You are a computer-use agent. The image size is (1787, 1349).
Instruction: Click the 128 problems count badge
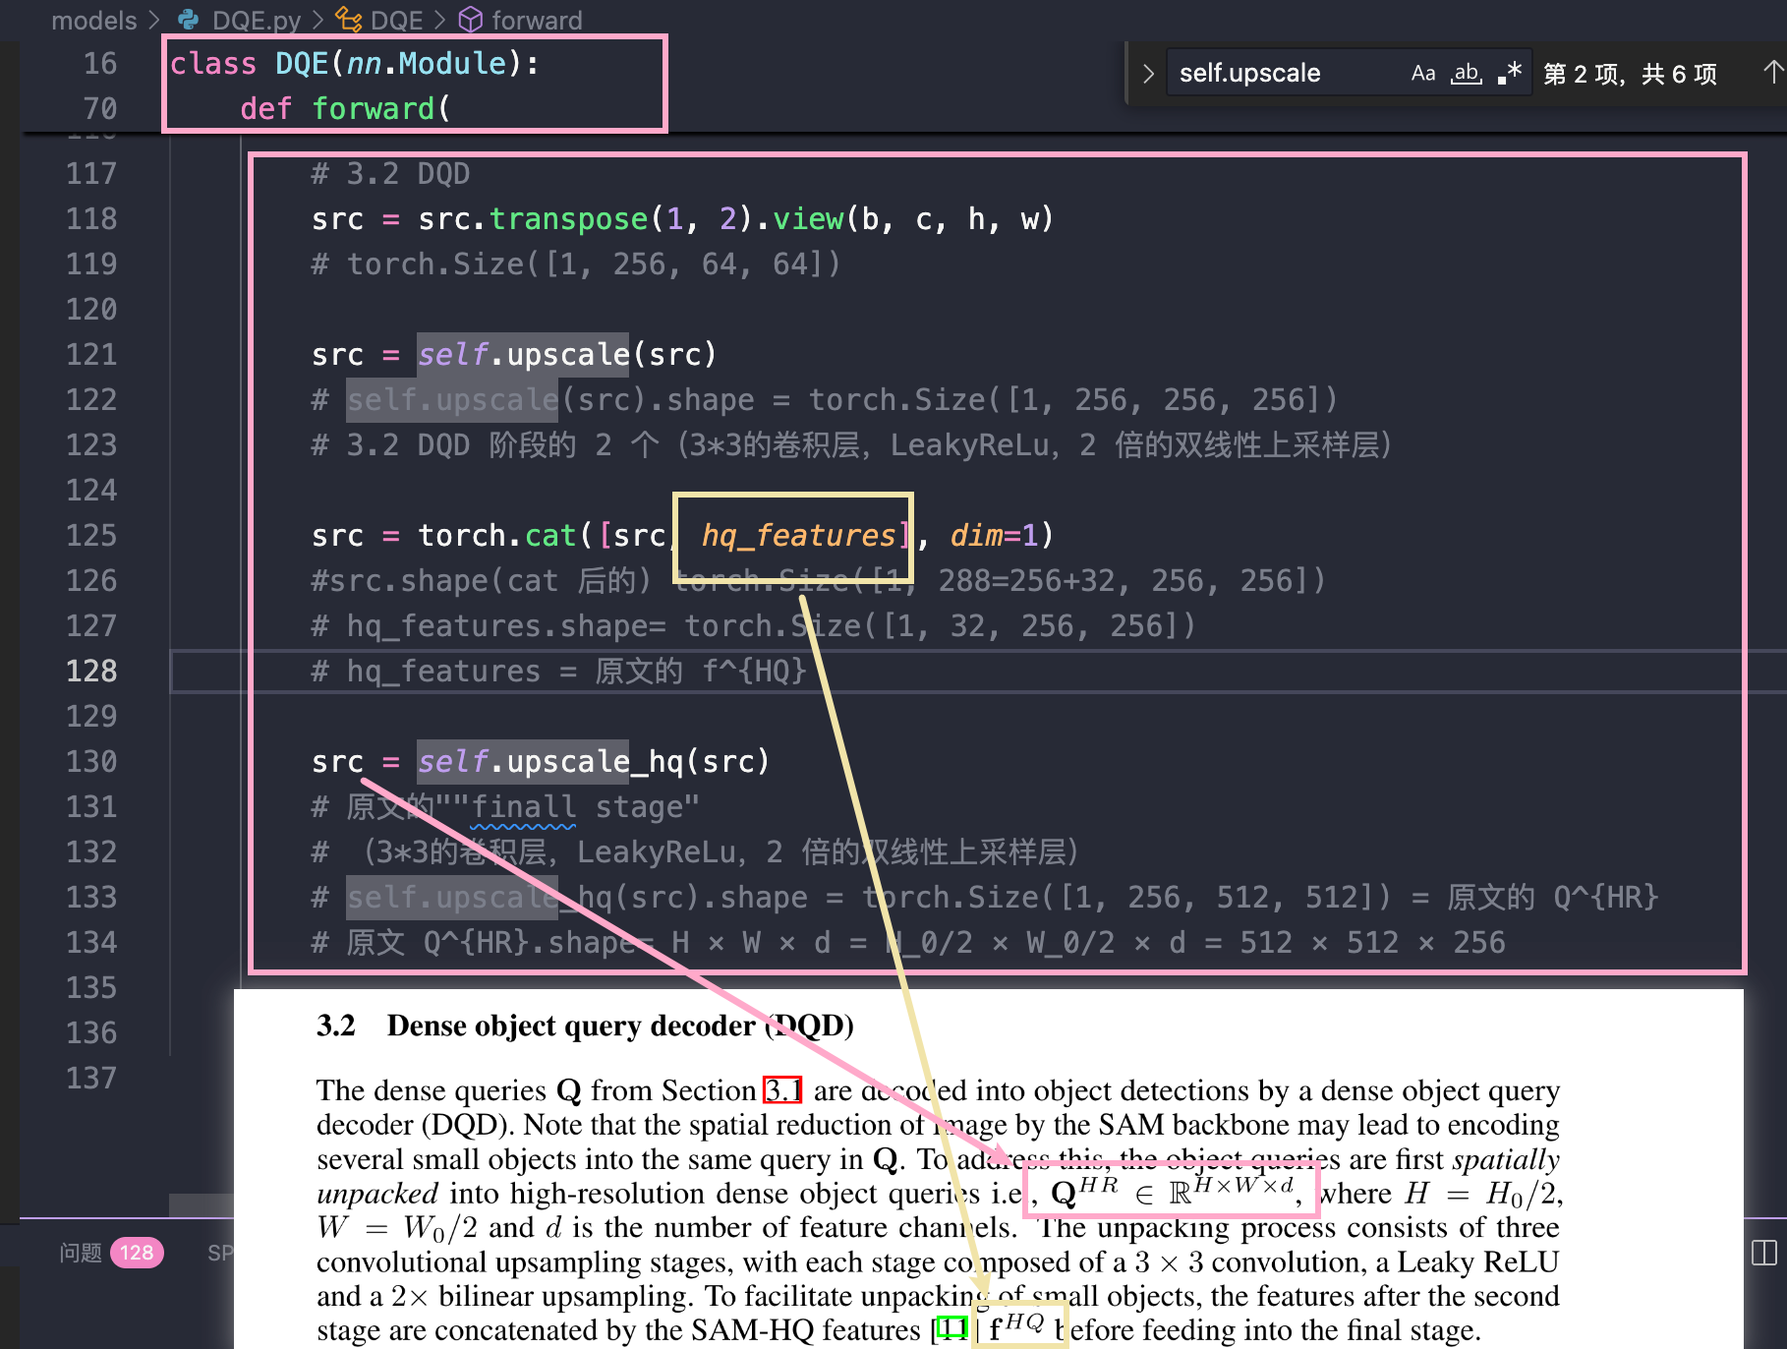coord(137,1253)
